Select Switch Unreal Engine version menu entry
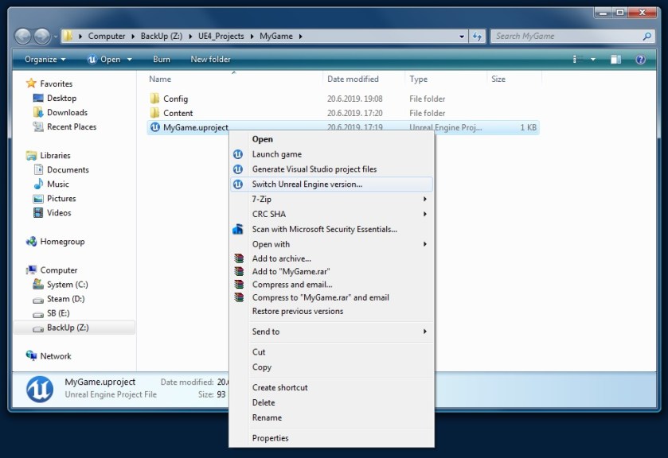 pyautogui.click(x=307, y=184)
